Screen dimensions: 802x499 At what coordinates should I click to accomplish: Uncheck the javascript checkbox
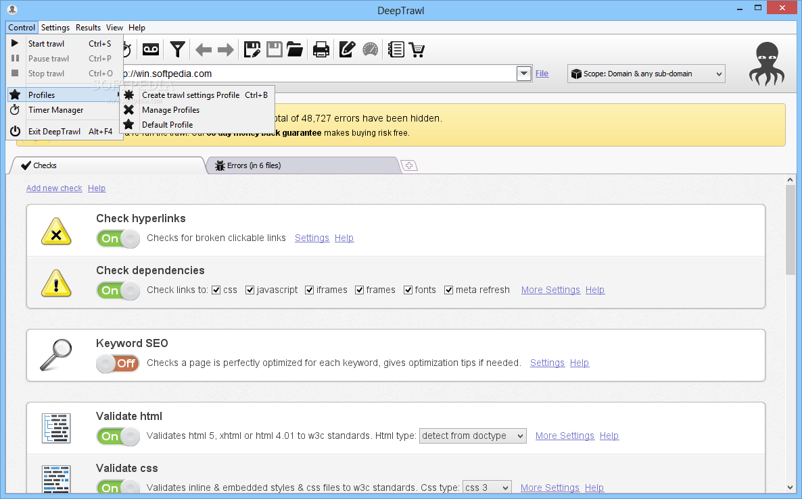pyautogui.click(x=250, y=290)
